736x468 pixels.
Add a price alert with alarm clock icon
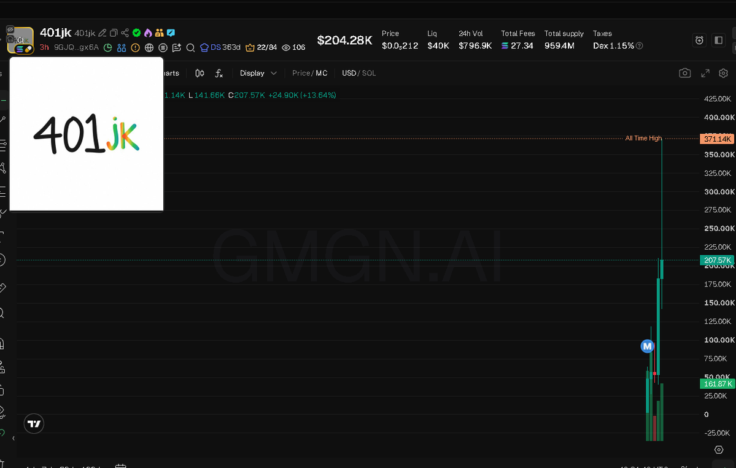tap(699, 40)
